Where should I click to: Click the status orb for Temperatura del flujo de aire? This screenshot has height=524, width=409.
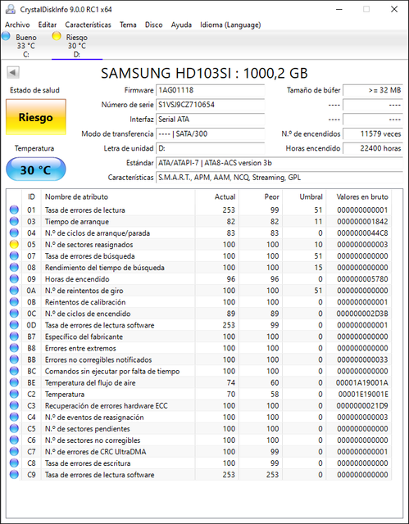click(14, 382)
